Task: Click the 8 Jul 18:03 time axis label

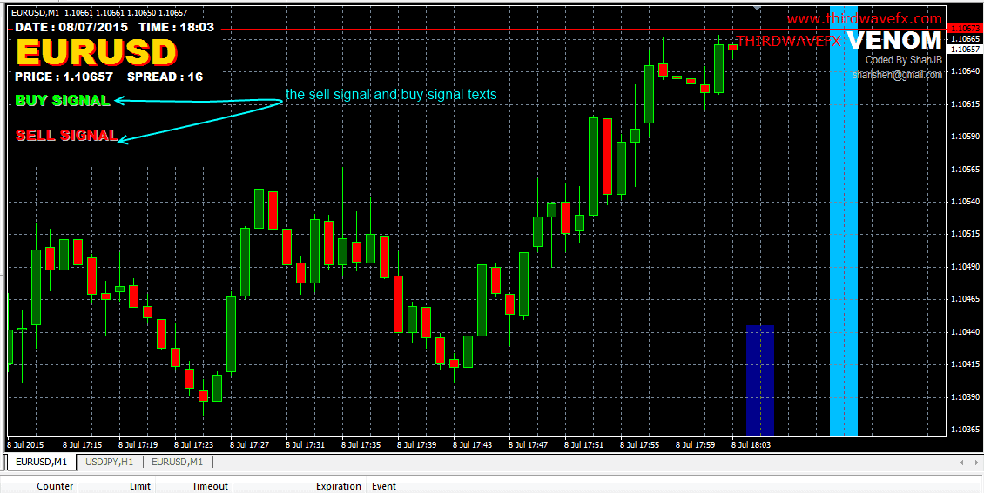Action: pos(751,445)
